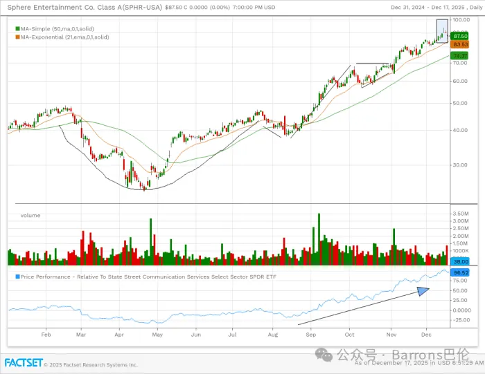Click the -25.00 relative performance axis label
This screenshot has width=485, height=374.
[461, 320]
